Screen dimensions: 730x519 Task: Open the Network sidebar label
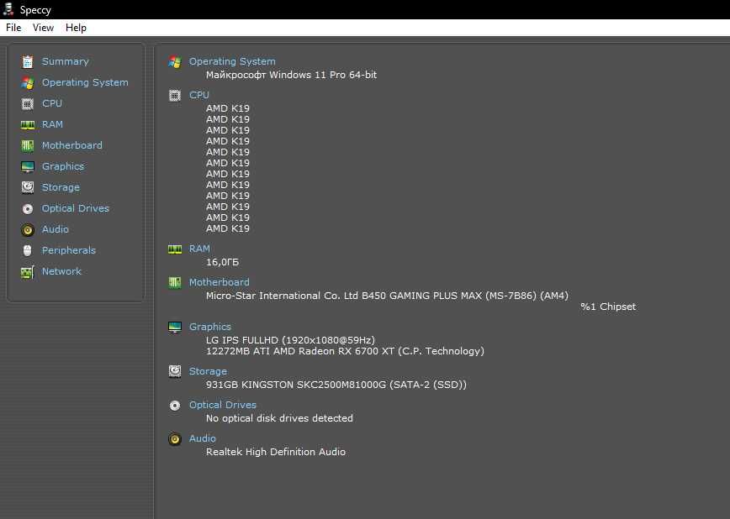(61, 271)
